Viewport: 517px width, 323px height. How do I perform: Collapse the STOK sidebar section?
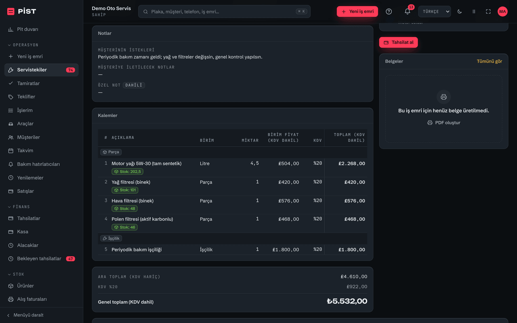click(16, 274)
